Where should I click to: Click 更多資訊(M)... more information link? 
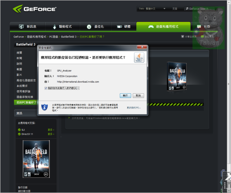(x=133, y=108)
